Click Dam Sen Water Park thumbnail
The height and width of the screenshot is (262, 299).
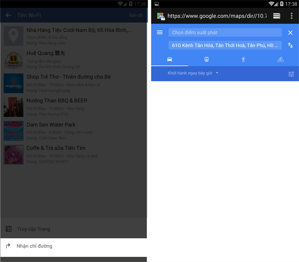pyautogui.click(x=13, y=131)
